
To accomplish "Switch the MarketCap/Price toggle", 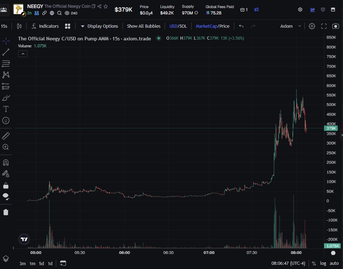I will pos(213,26).
